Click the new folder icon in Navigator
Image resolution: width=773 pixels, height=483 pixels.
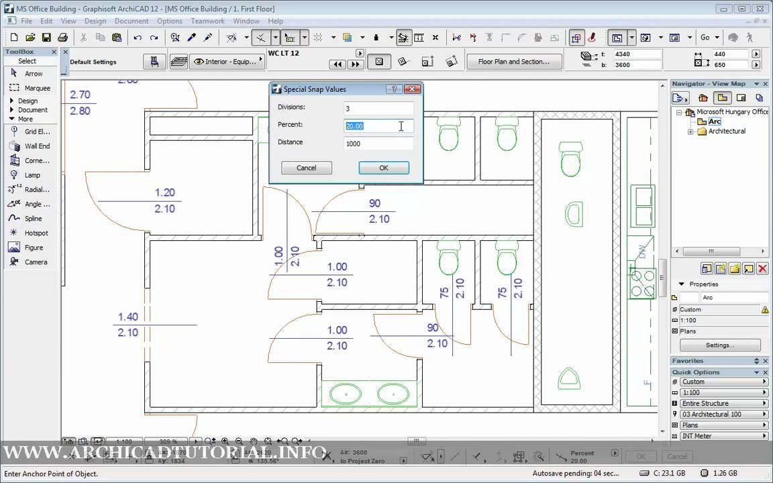tap(735, 268)
